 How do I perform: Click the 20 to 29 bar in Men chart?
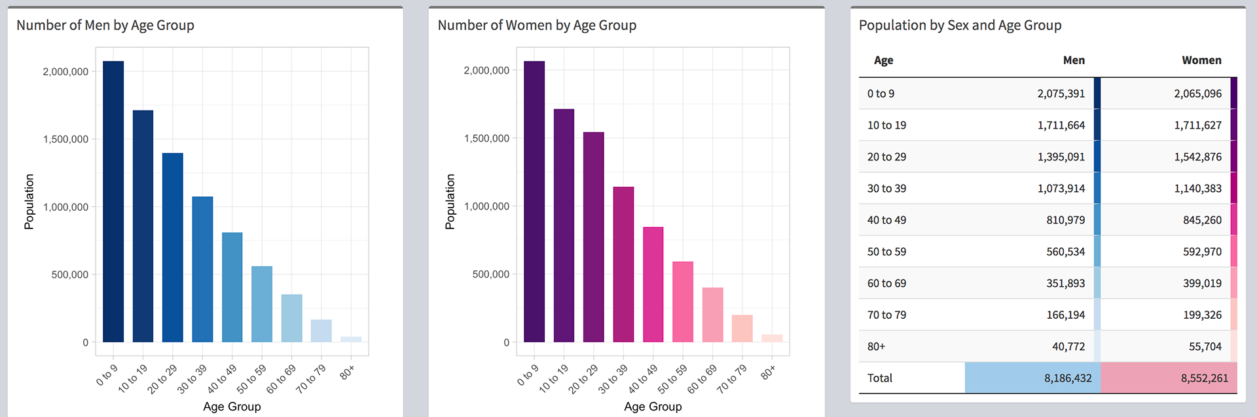(x=173, y=247)
